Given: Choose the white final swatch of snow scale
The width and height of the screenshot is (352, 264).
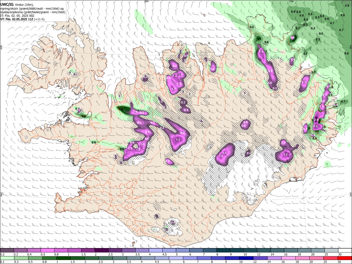Looking at the screenshot, I should [x=345, y=250].
